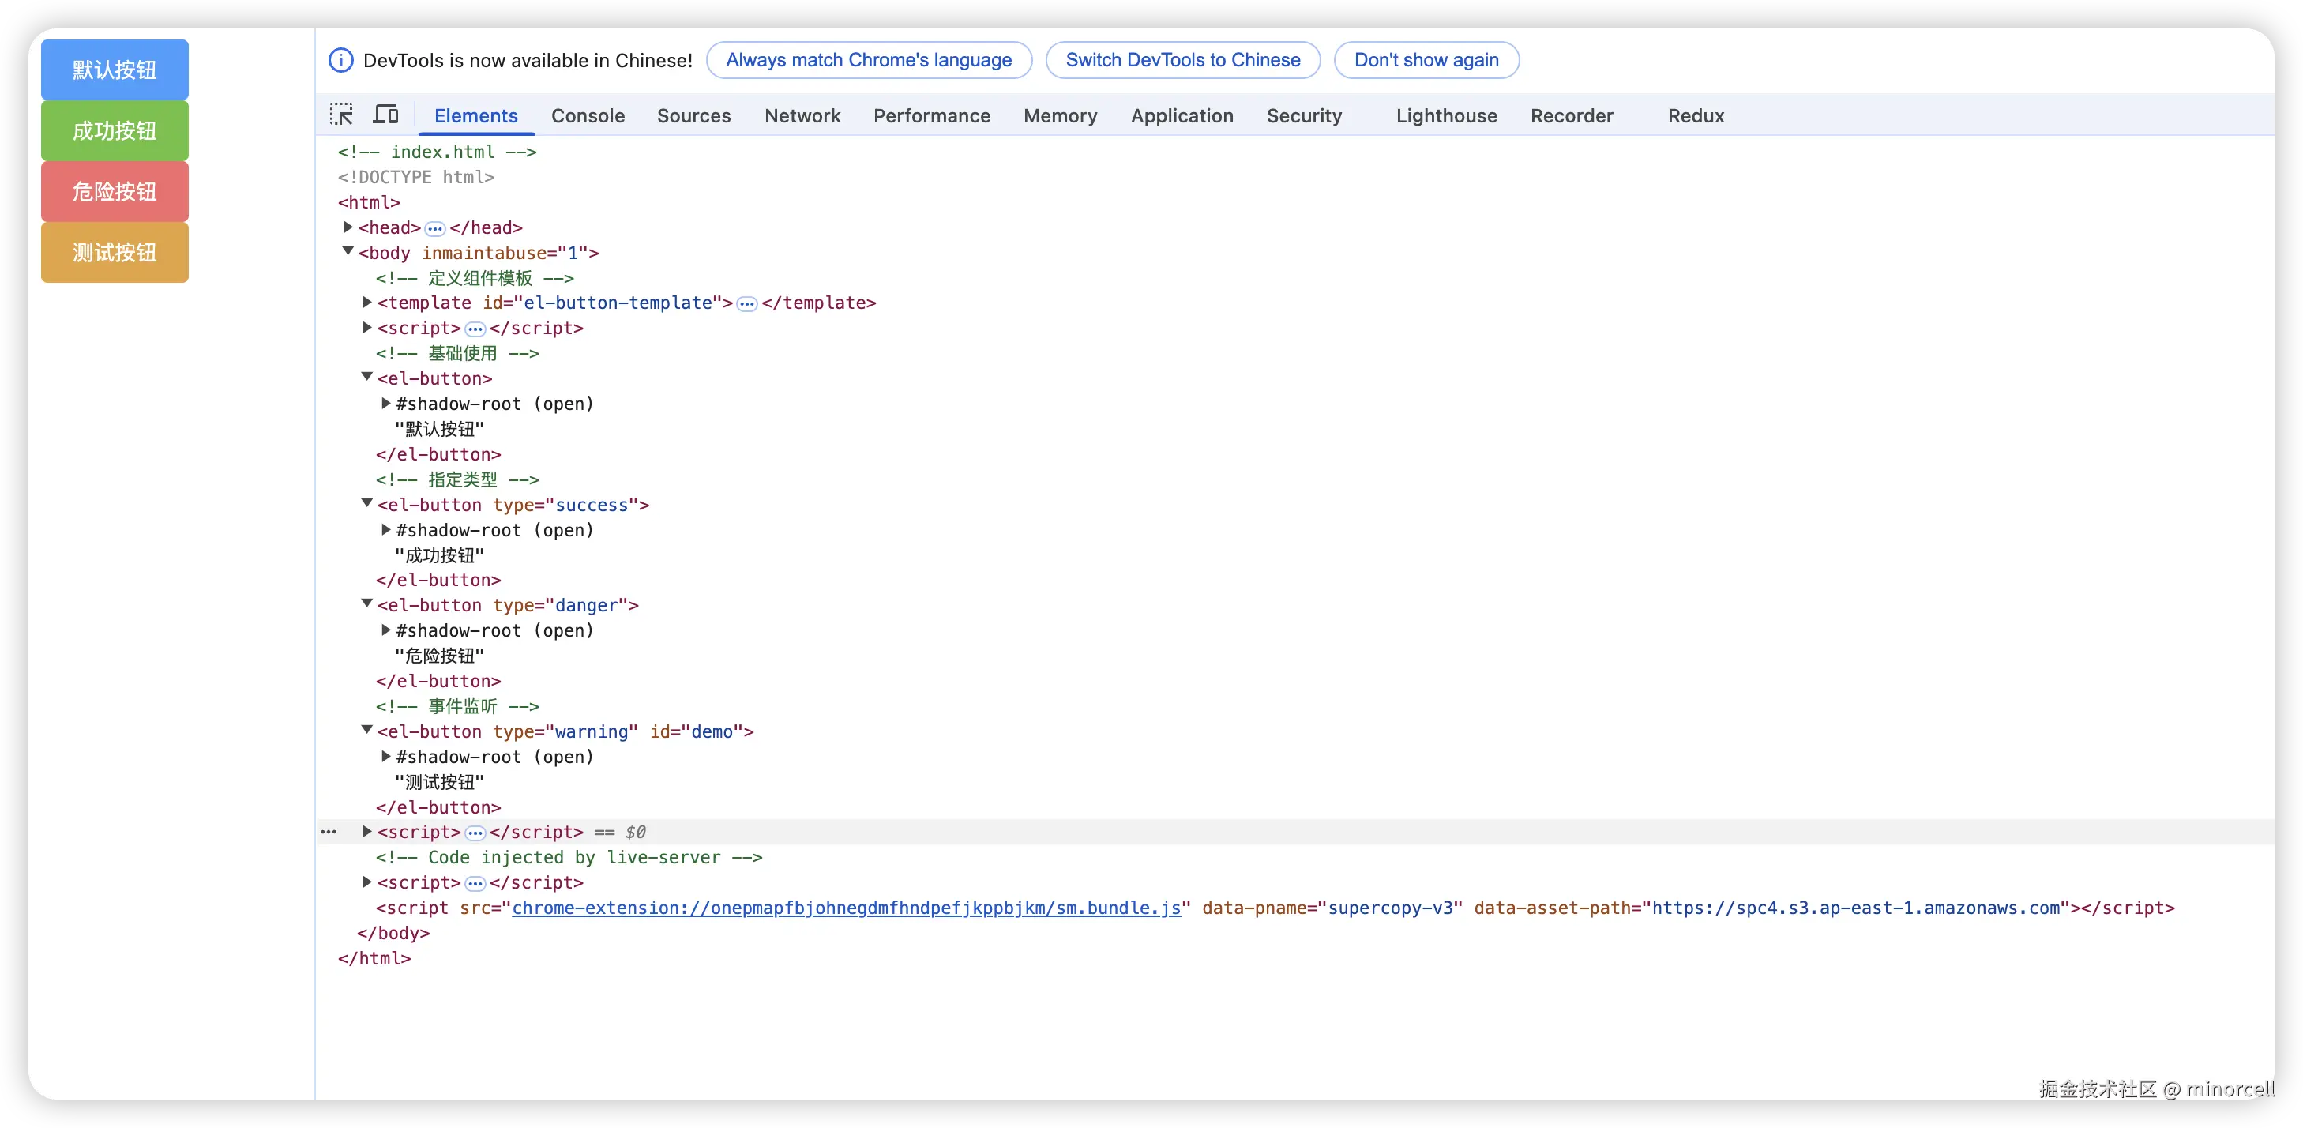Click the info icon in DevTools banner
This screenshot has height=1128, width=2303.
point(340,60)
